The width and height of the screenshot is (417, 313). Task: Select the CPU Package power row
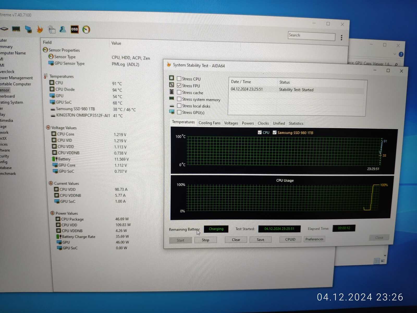pos(92,219)
